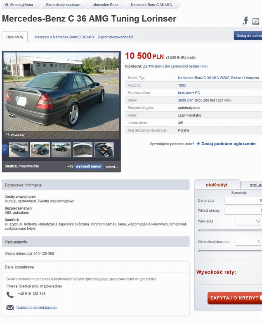Click benzyna+LPG fuel link
Viewport: 262px width, 323px height.
tap(189, 93)
